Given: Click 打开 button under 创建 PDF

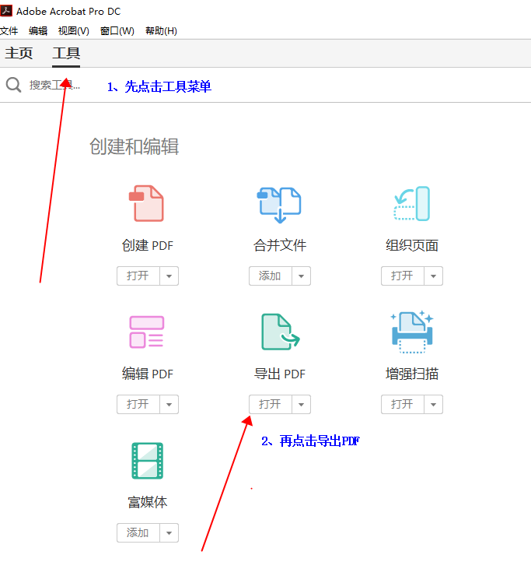Looking at the screenshot, I should [x=138, y=276].
